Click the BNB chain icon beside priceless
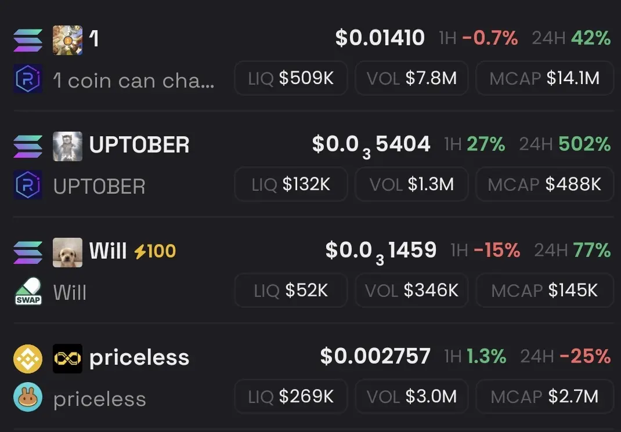 coord(28,359)
